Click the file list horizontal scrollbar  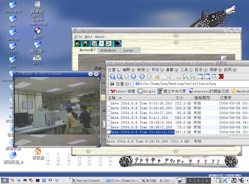[170, 136]
